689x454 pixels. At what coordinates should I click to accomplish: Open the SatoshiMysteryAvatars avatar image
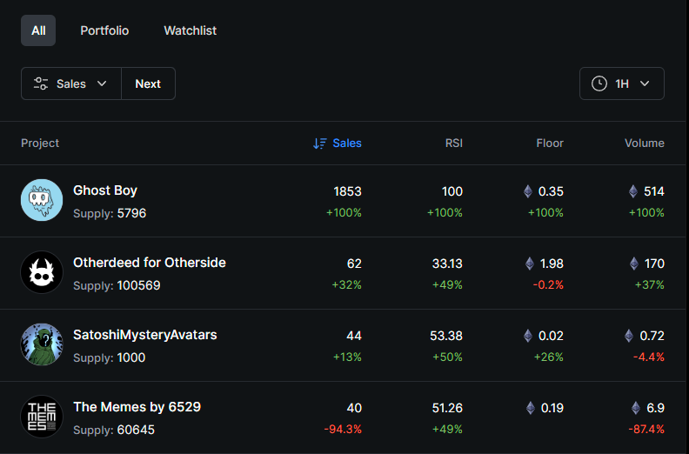tap(42, 344)
